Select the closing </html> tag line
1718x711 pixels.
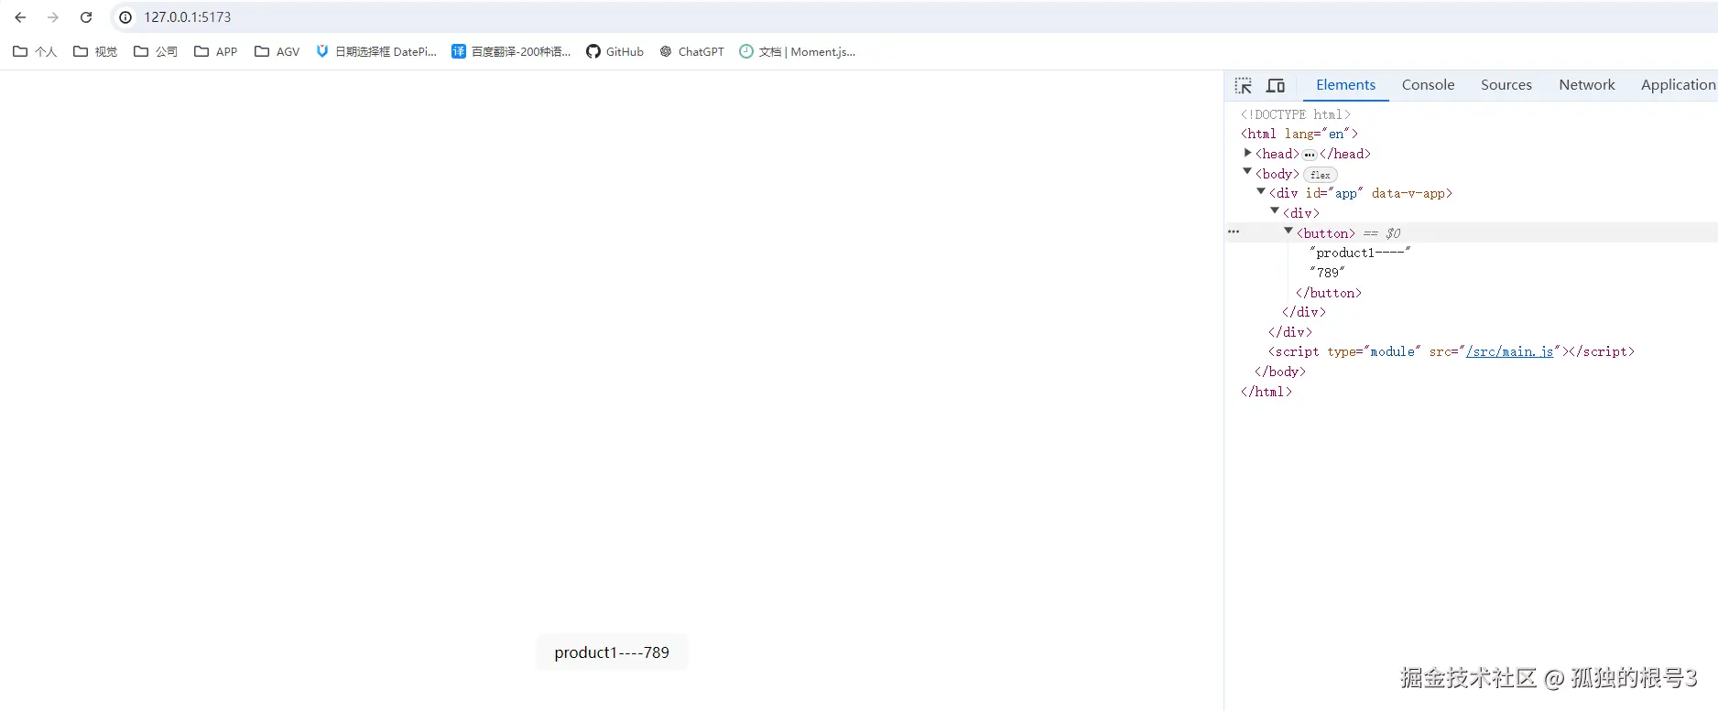[x=1267, y=392]
